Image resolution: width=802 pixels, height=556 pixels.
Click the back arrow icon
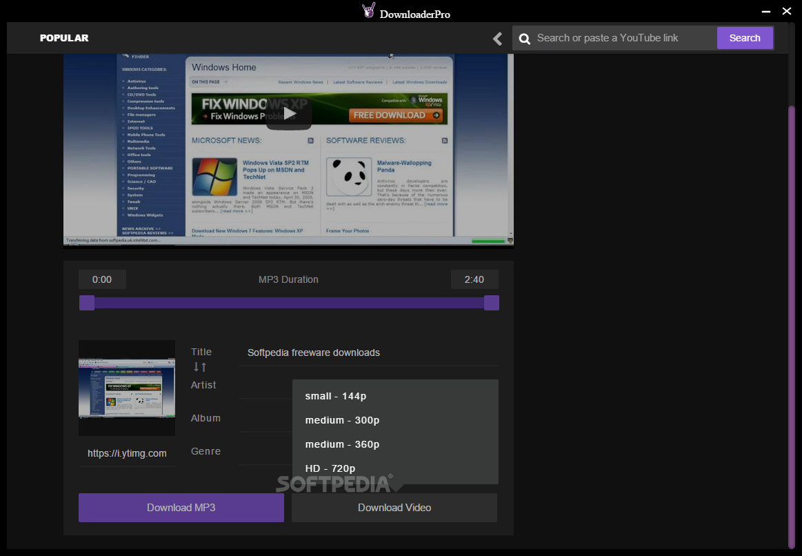pyautogui.click(x=497, y=39)
